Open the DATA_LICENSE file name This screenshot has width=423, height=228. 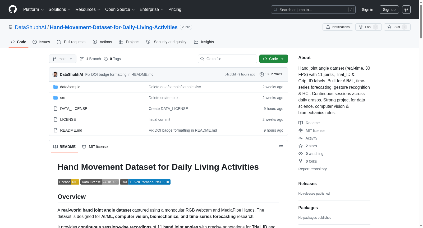74,109
